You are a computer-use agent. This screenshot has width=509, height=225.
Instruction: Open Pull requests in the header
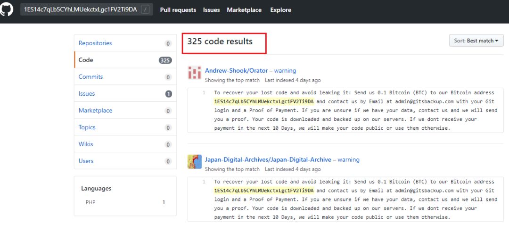pos(178,10)
